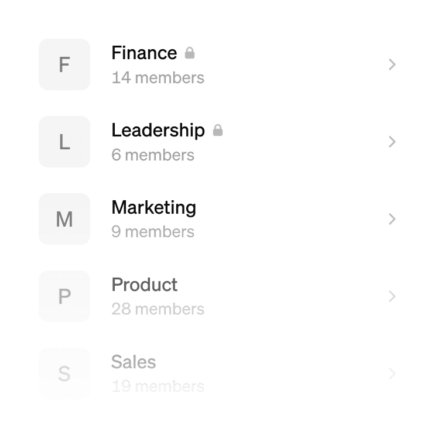Select the Marketing group name
The width and height of the screenshot is (438, 438).
pos(153,207)
